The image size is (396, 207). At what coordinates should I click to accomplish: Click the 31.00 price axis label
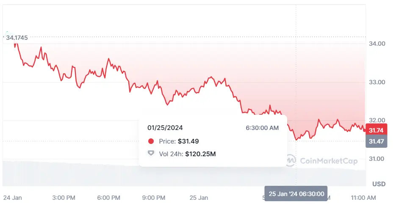[377, 159]
